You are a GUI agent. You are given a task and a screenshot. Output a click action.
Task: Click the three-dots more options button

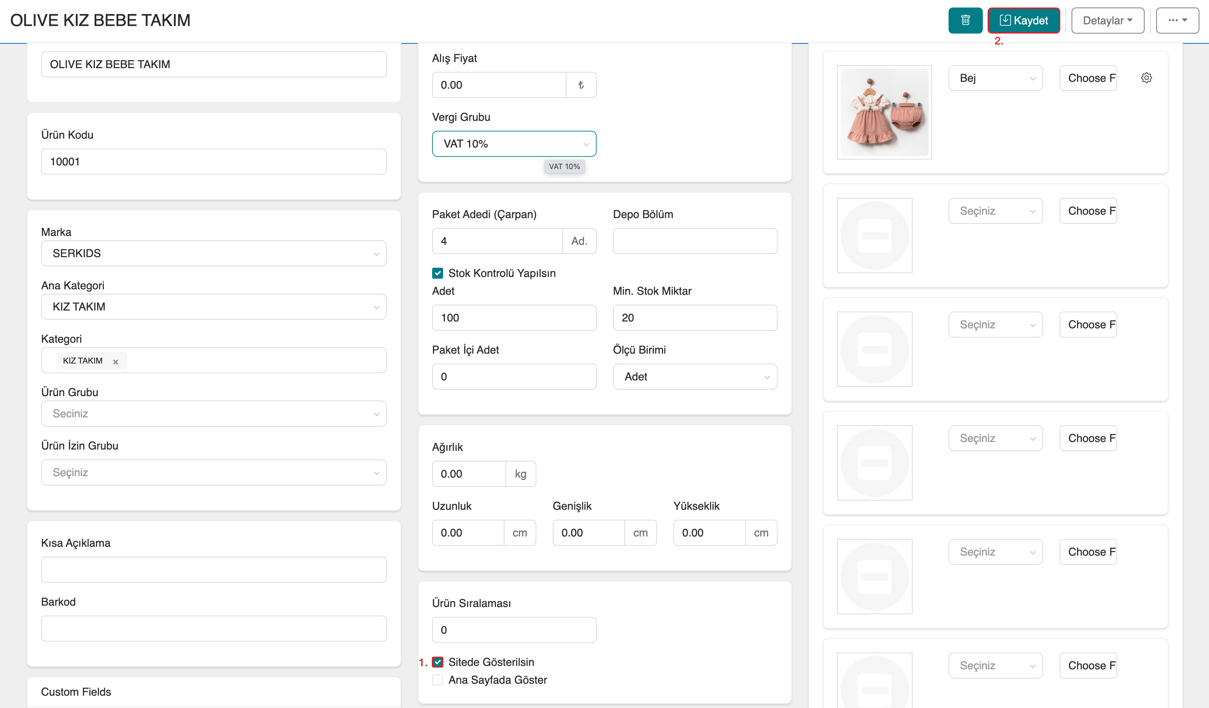click(1177, 21)
